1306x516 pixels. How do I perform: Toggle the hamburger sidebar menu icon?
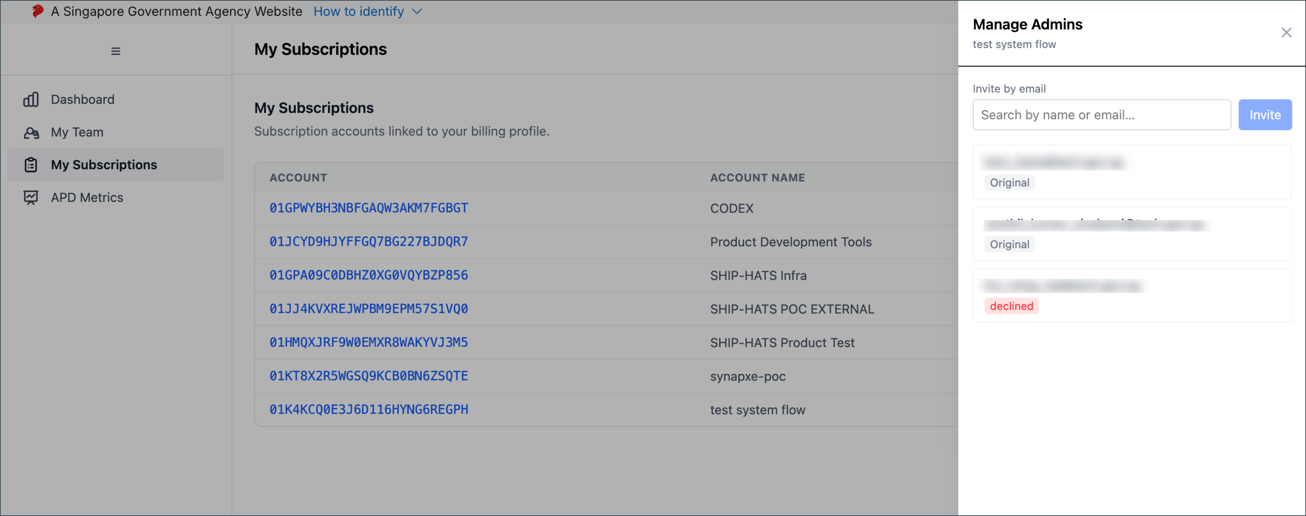(x=116, y=51)
